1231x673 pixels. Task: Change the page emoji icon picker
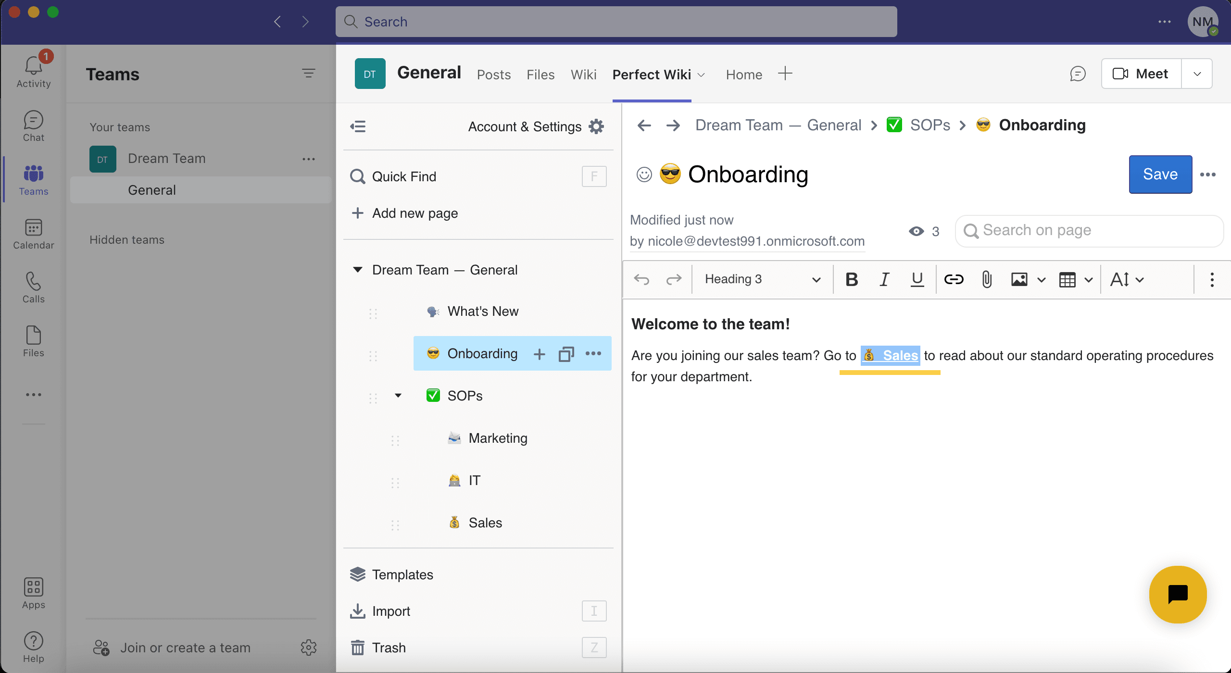tap(644, 174)
